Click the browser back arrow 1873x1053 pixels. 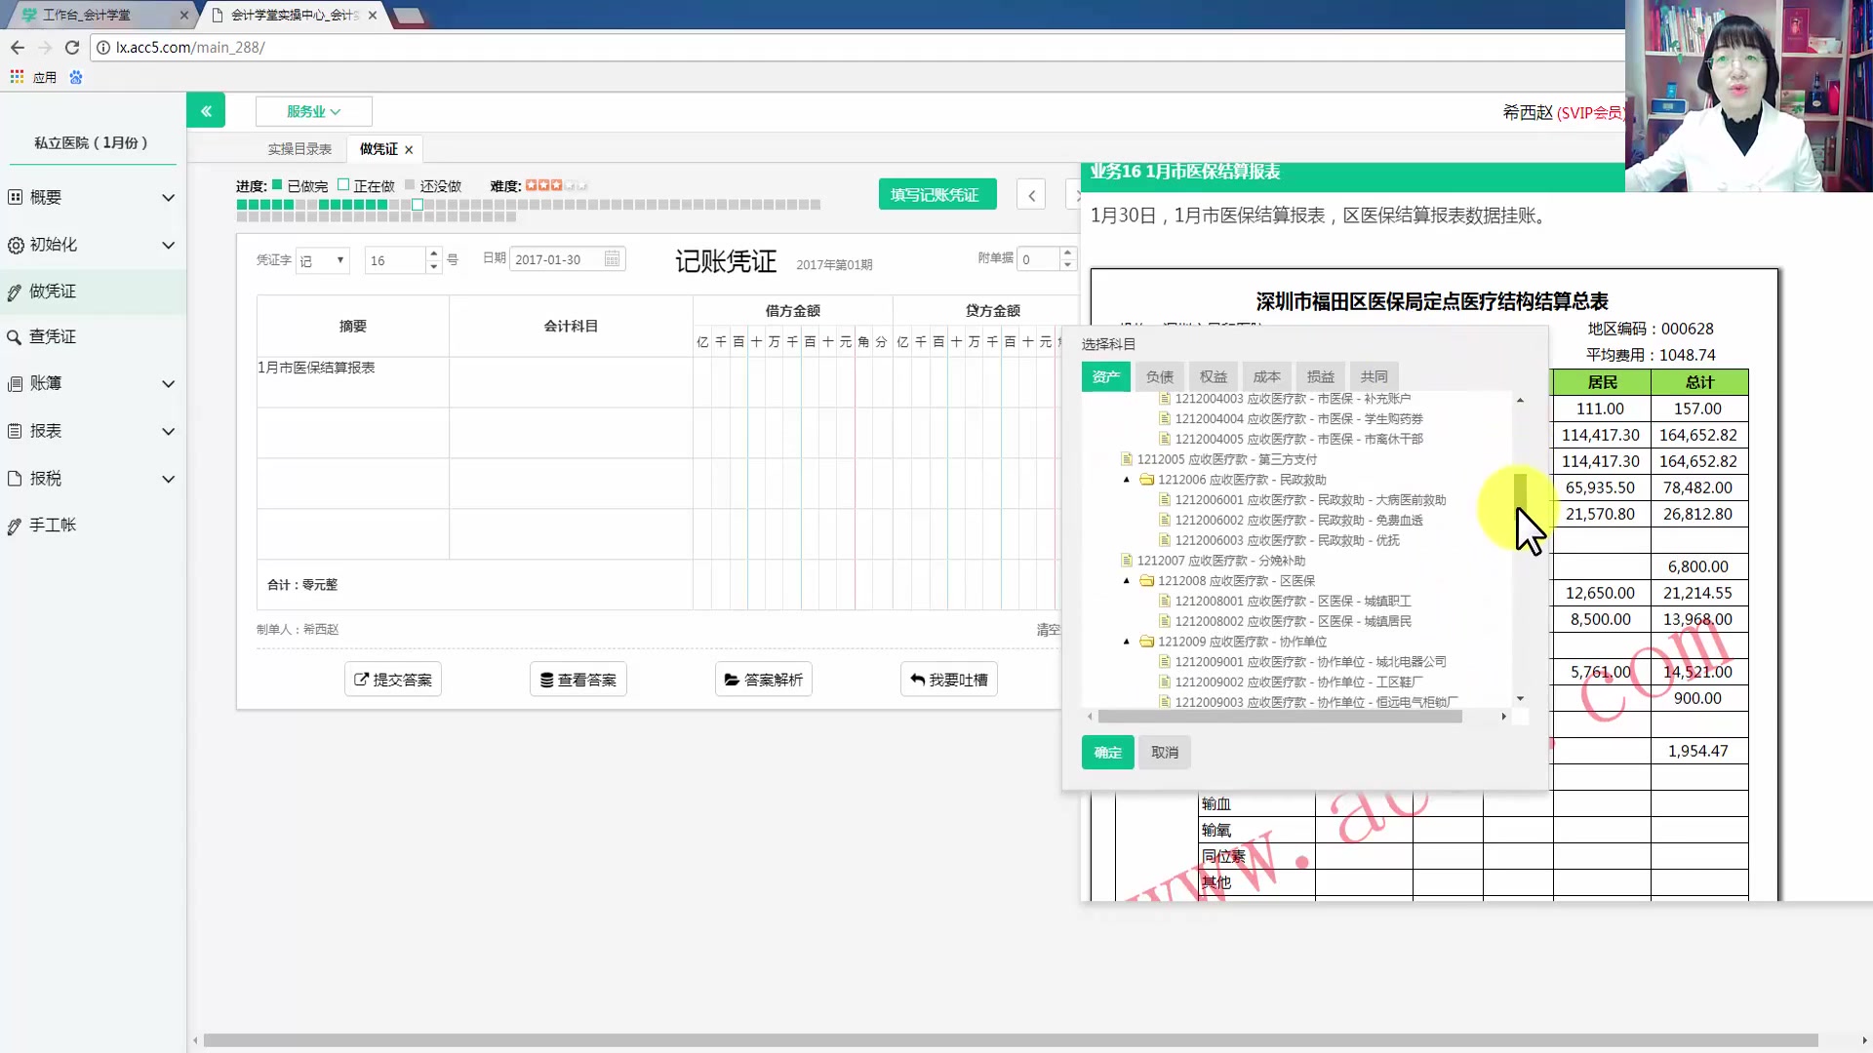coord(17,47)
